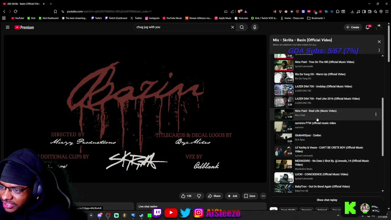
Task: Like the video with 13K likes
Action: coord(187,196)
